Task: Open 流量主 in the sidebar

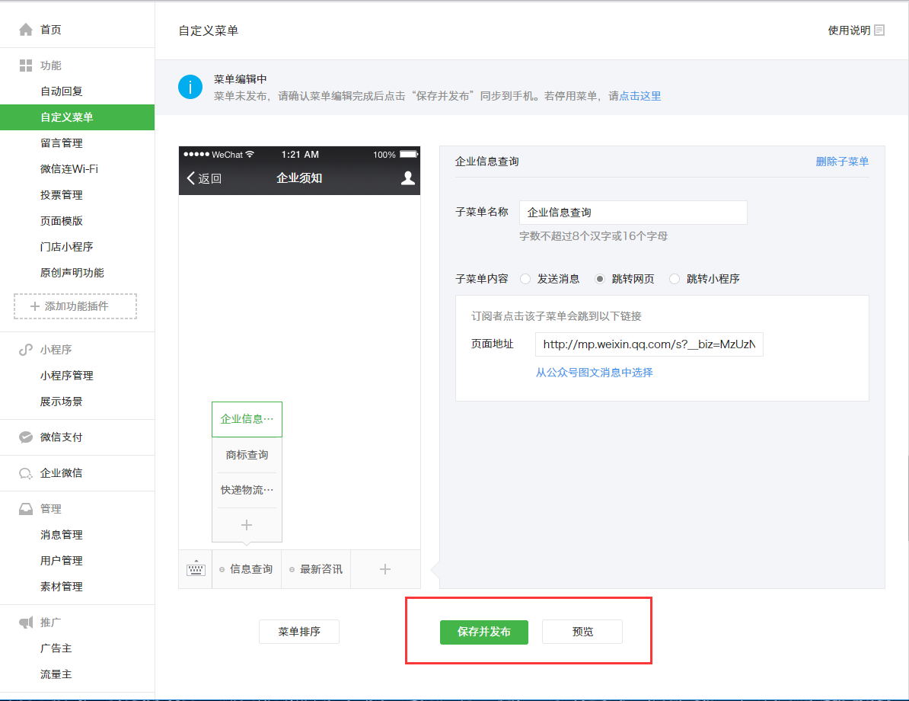Action: [x=56, y=674]
